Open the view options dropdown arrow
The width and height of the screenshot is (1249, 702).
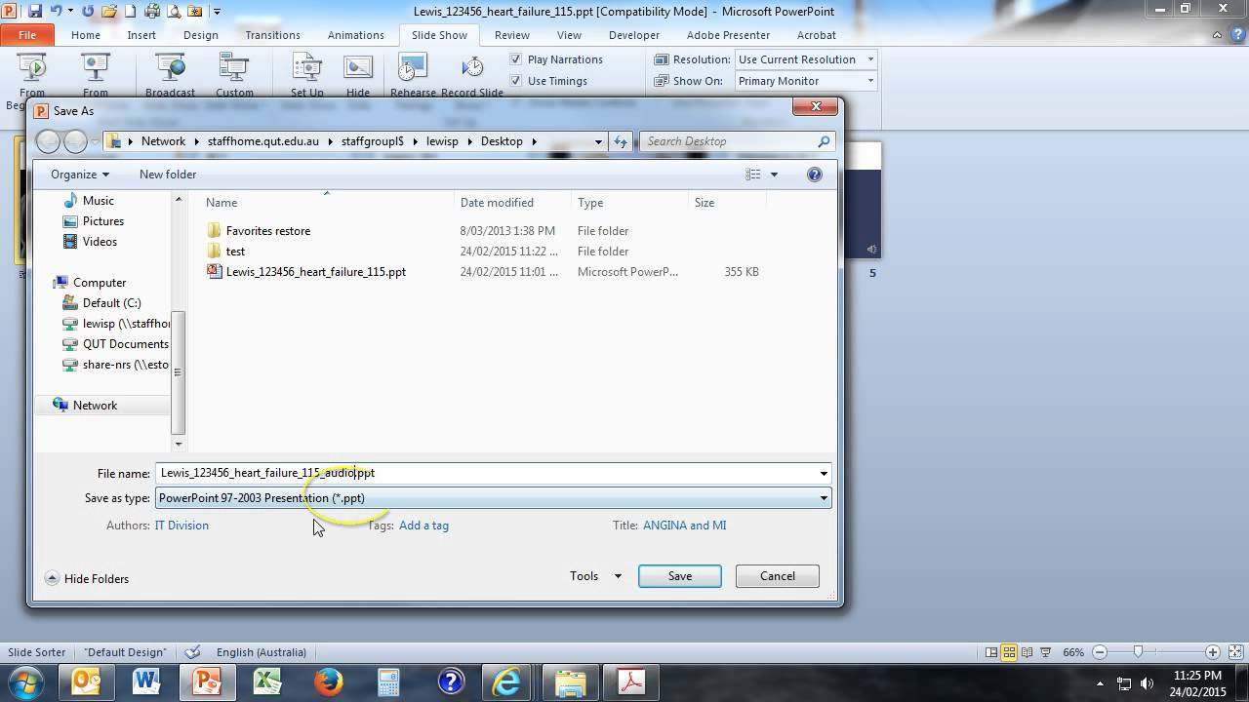pos(775,175)
